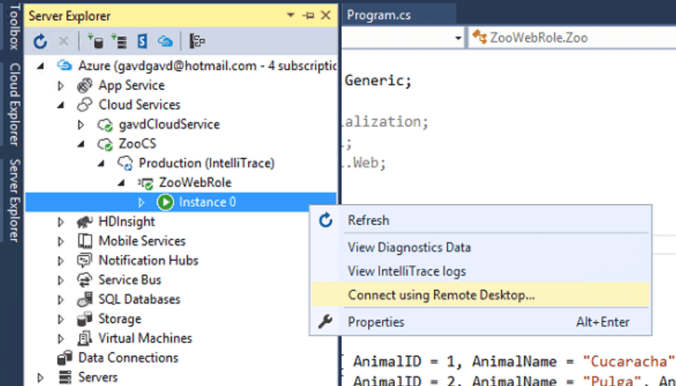This screenshot has width=676, height=386.
Task: Select the gavdCloudService tree label
Action: click(169, 125)
